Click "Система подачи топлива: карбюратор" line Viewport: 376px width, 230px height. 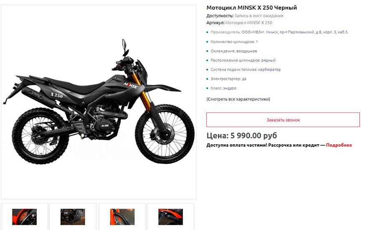click(246, 69)
